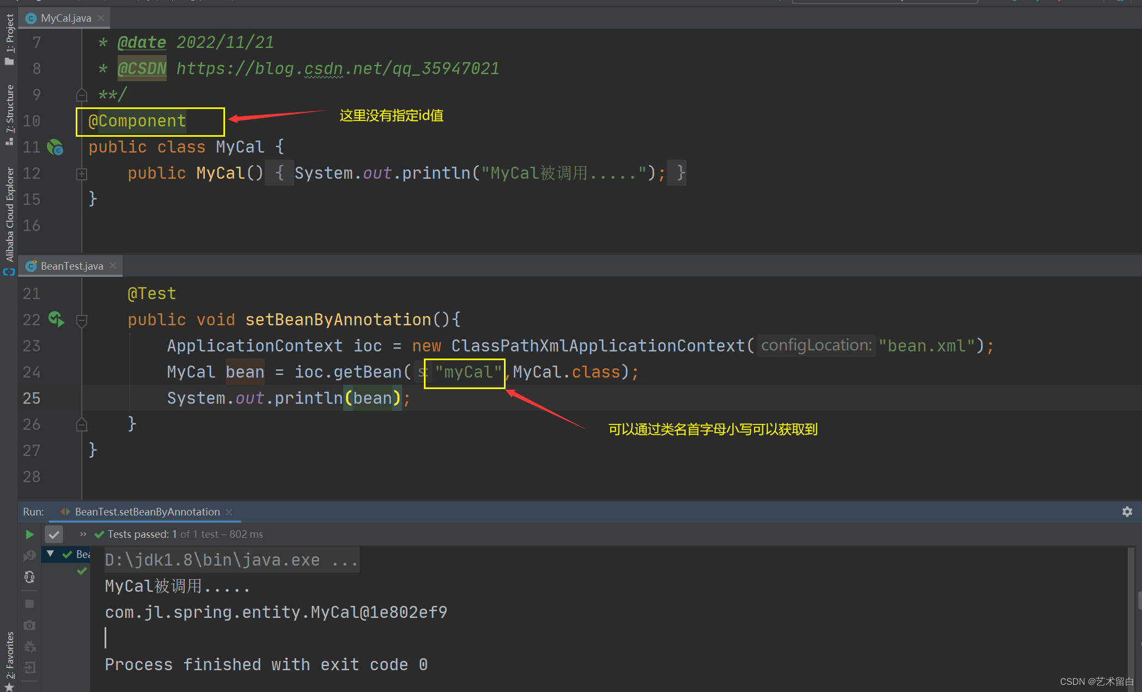Collapse comment block fold marker at line 9
This screenshot has width=1142, height=692.
point(82,95)
